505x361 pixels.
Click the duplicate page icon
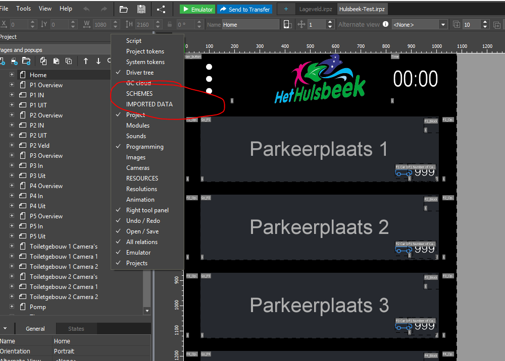69,61
